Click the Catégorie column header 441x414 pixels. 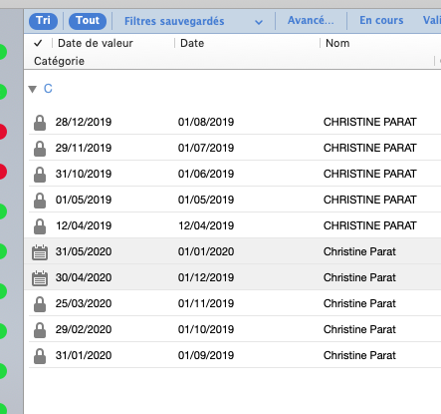(x=59, y=61)
